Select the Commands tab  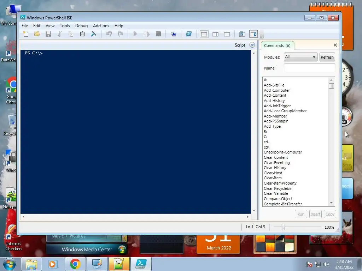click(274, 46)
